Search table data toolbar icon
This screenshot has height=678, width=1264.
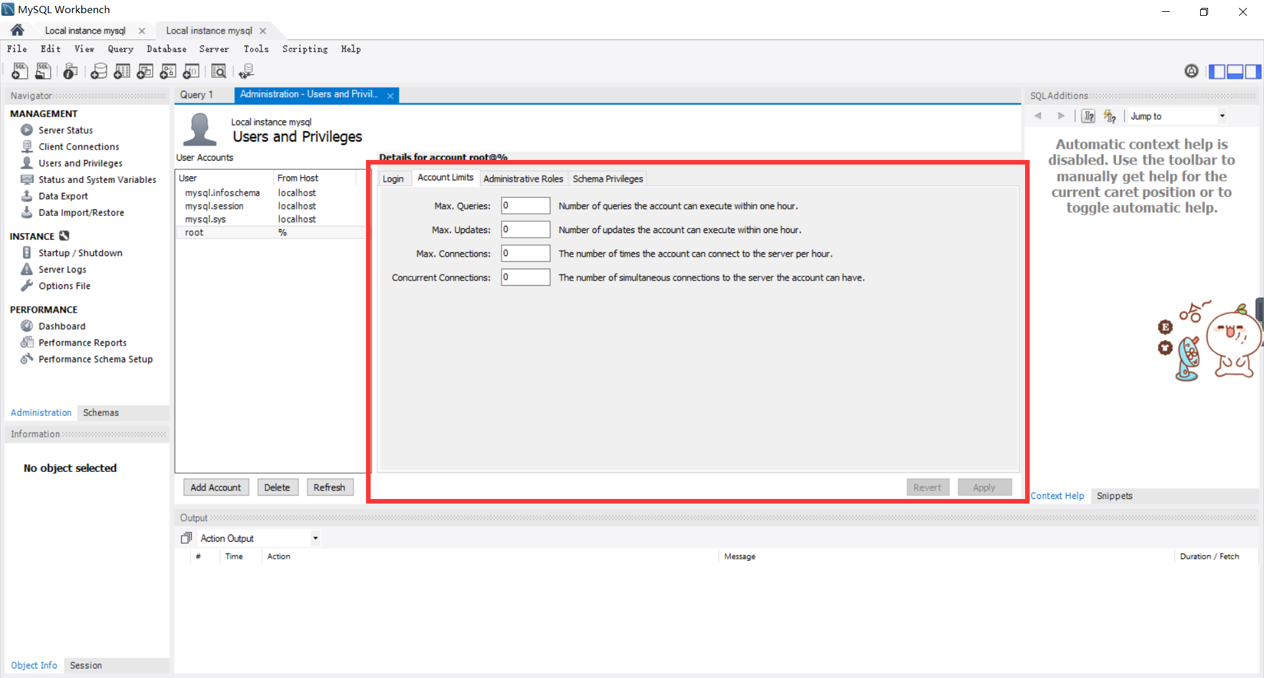click(x=219, y=71)
